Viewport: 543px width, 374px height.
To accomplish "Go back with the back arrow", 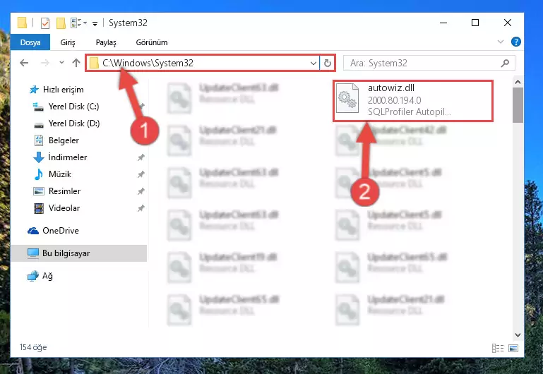I will (x=24, y=63).
